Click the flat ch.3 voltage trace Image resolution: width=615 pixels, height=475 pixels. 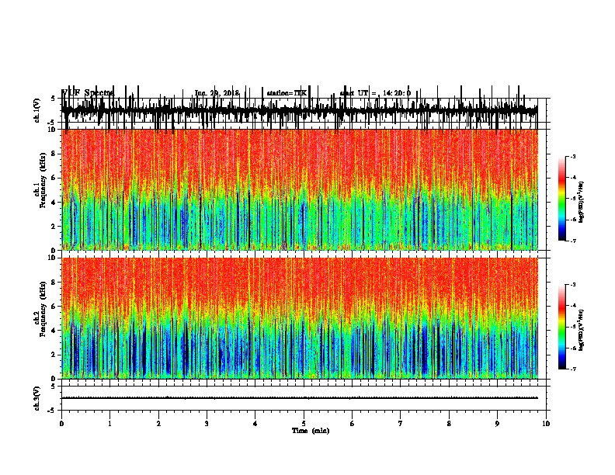300,398
